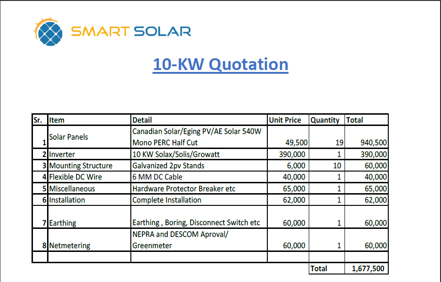
Task: Click Mounting Structure total 60,000
Action: 376,166
